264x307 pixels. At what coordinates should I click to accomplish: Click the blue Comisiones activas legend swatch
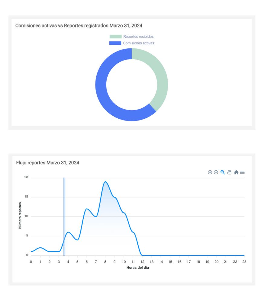pyautogui.click(x=115, y=43)
